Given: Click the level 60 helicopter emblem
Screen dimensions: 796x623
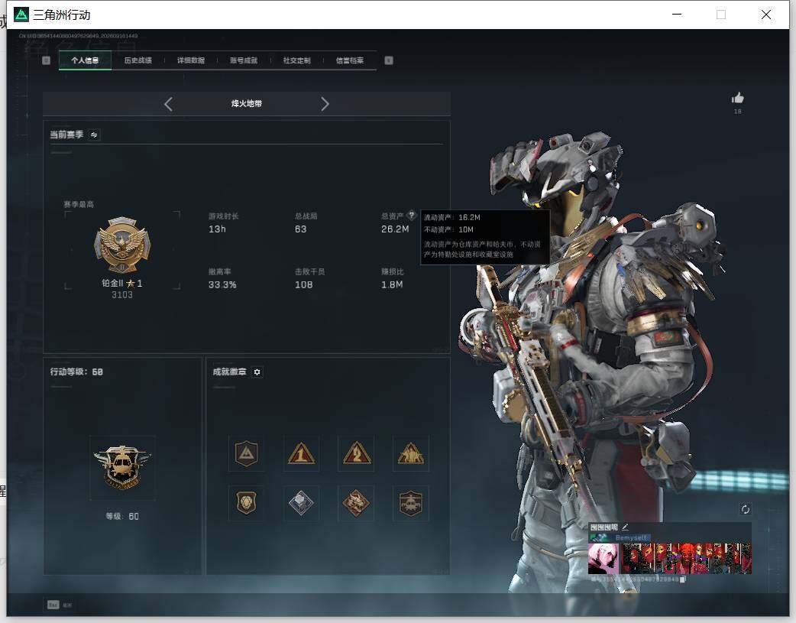Looking at the screenshot, I should (122, 468).
